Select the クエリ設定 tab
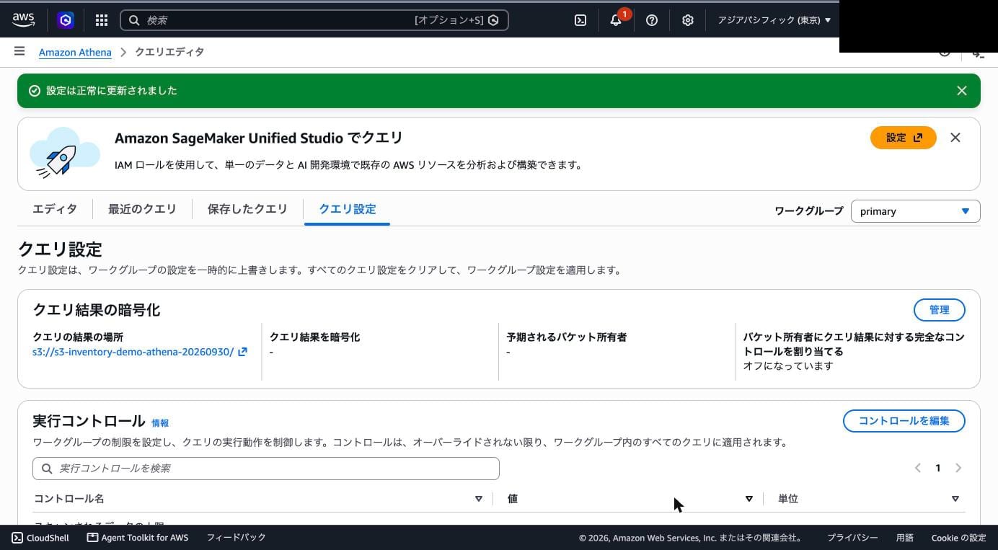The height and width of the screenshot is (550, 998). click(348, 209)
